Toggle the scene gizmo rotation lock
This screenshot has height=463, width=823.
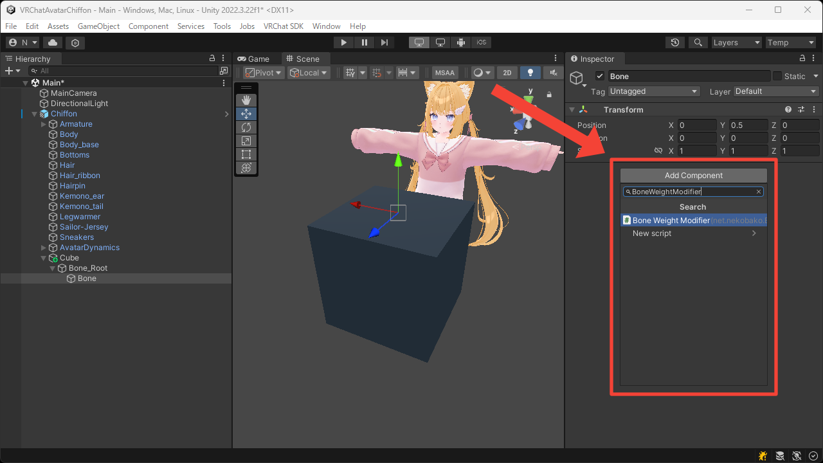(549, 95)
